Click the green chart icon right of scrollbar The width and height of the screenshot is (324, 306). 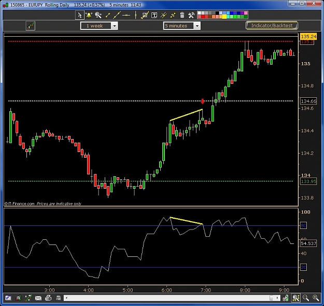point(286,298)
